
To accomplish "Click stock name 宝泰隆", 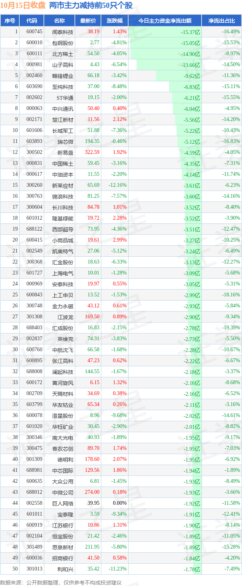I will click(x=65, y=514).
